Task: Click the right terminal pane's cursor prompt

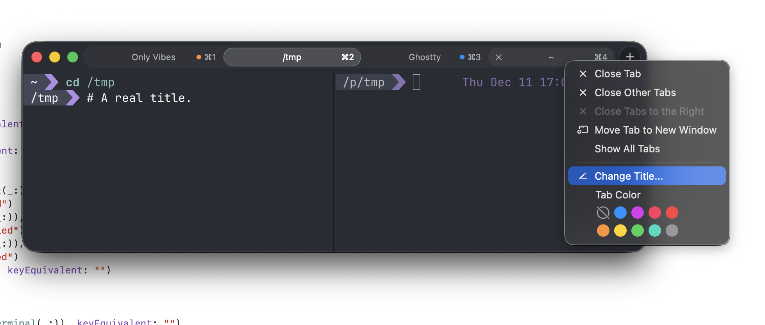Action: click(416, 82)
